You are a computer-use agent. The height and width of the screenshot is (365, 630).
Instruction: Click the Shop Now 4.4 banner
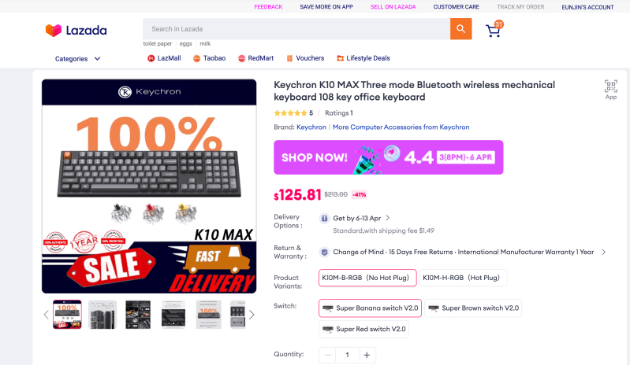coord(388,157)
